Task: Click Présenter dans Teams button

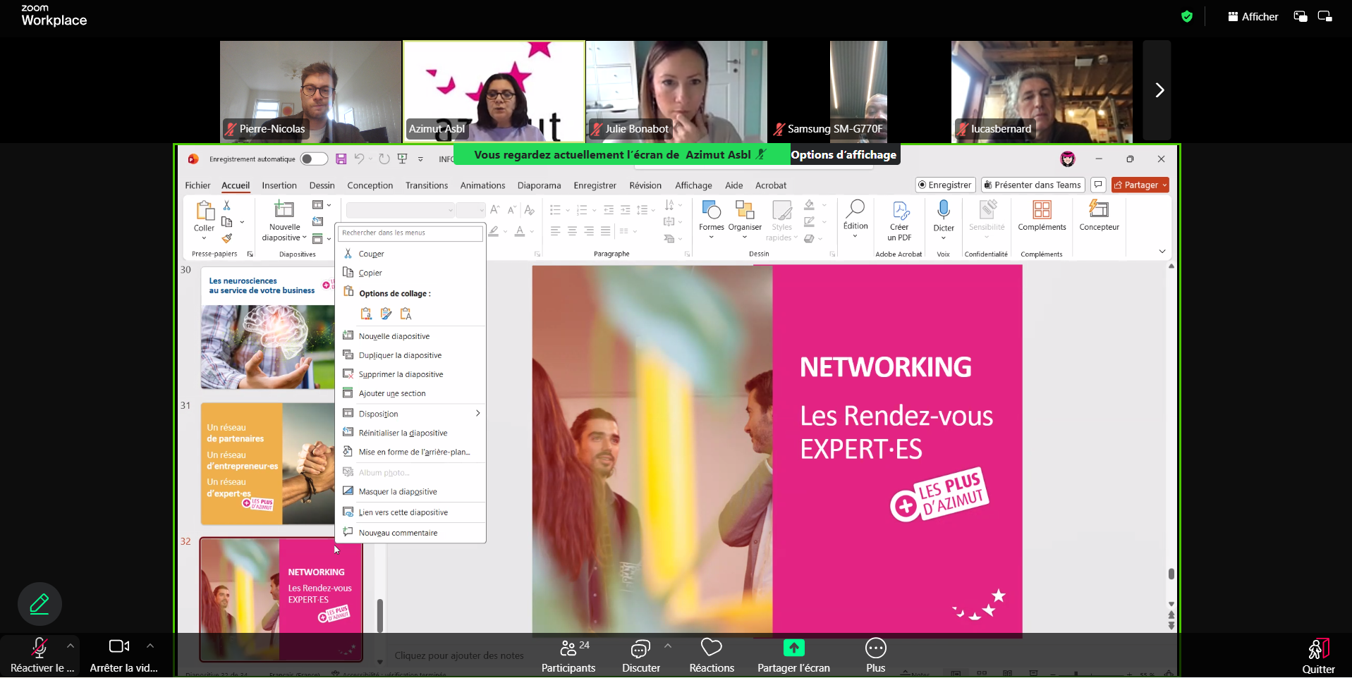Action: pyautogui.click(x=1033, y=185)
